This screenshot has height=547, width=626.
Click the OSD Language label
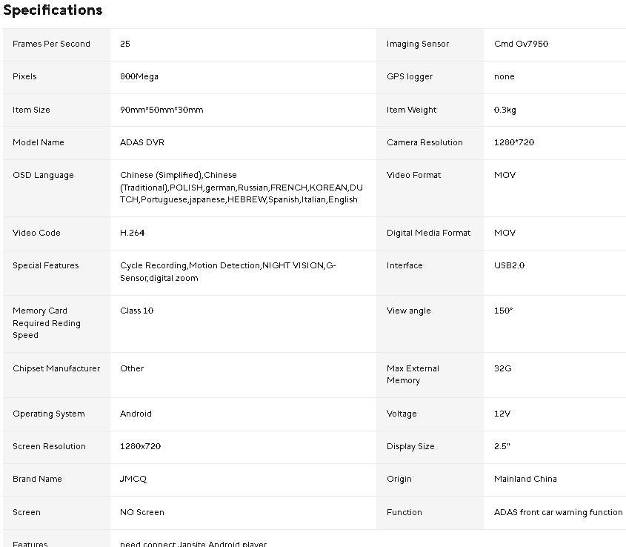click(x=43, y=175)
